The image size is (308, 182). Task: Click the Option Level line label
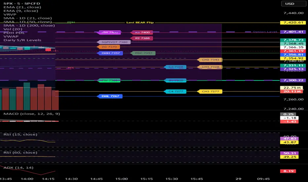[x=265, y=32]
